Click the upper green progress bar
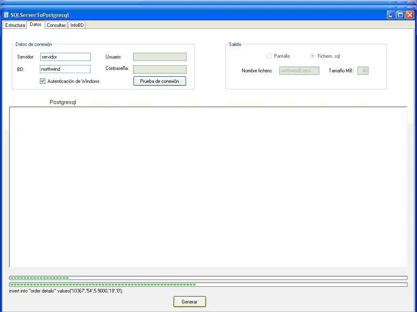The image size is (417, 312). pyautogui.click(x=208, y=278)
